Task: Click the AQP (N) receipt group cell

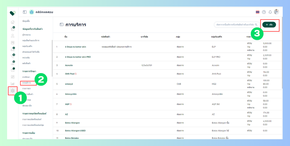Action: tap(216, 104)
